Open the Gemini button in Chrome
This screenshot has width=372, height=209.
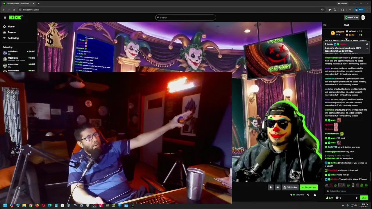click(x=342, y=3)
